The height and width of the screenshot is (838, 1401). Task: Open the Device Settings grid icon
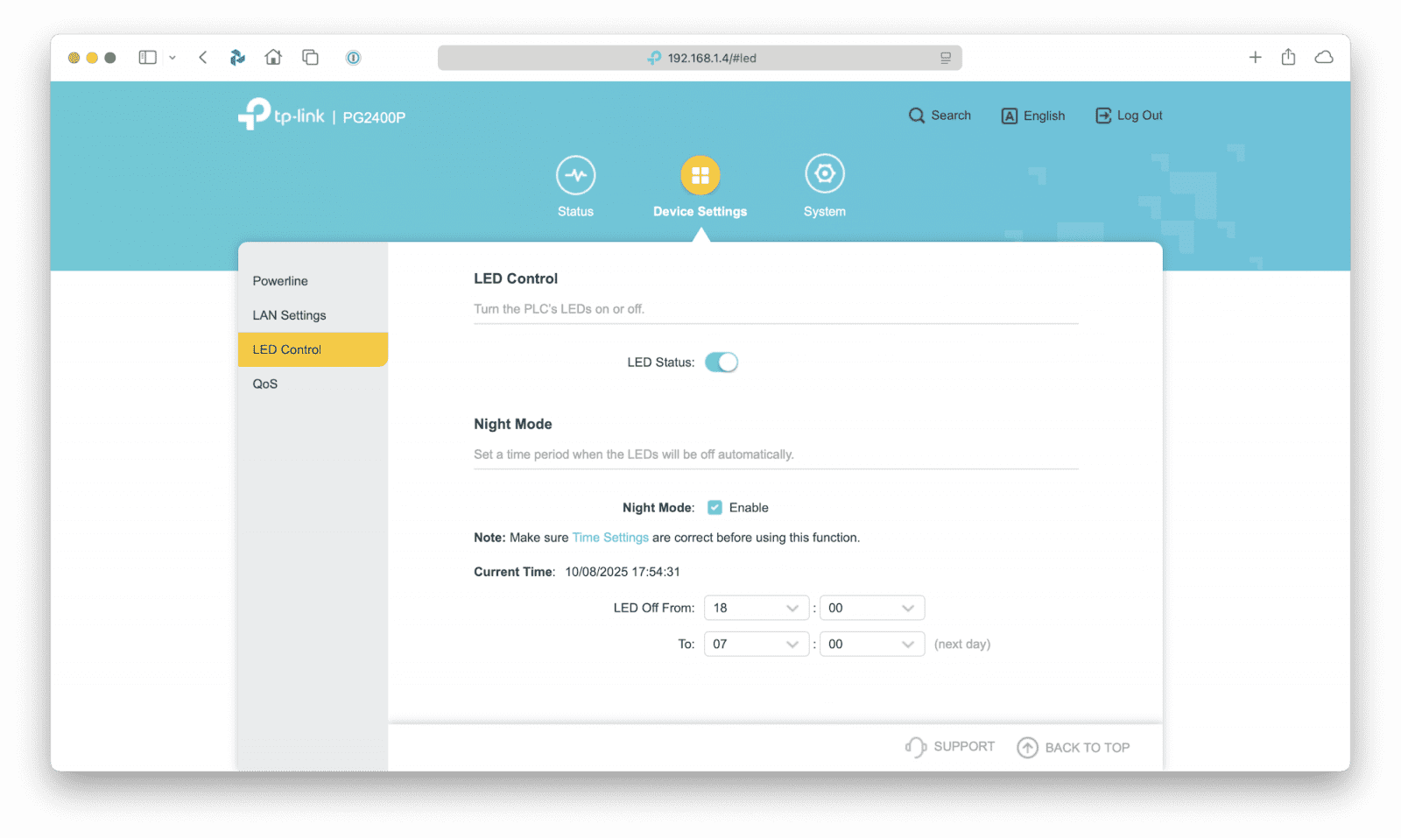pyautogui.click(x=700, y=175)
